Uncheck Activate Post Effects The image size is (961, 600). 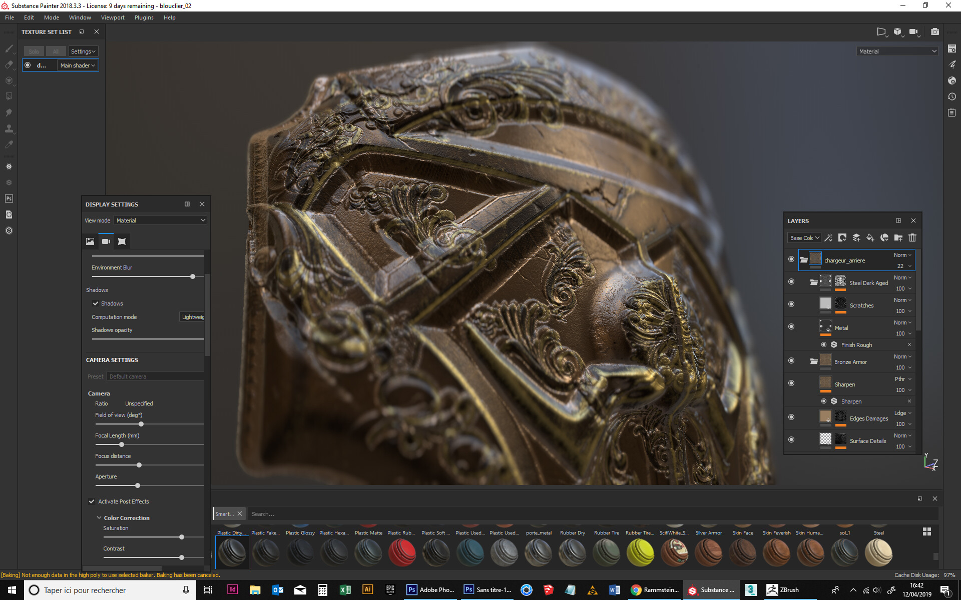[92, 501]
